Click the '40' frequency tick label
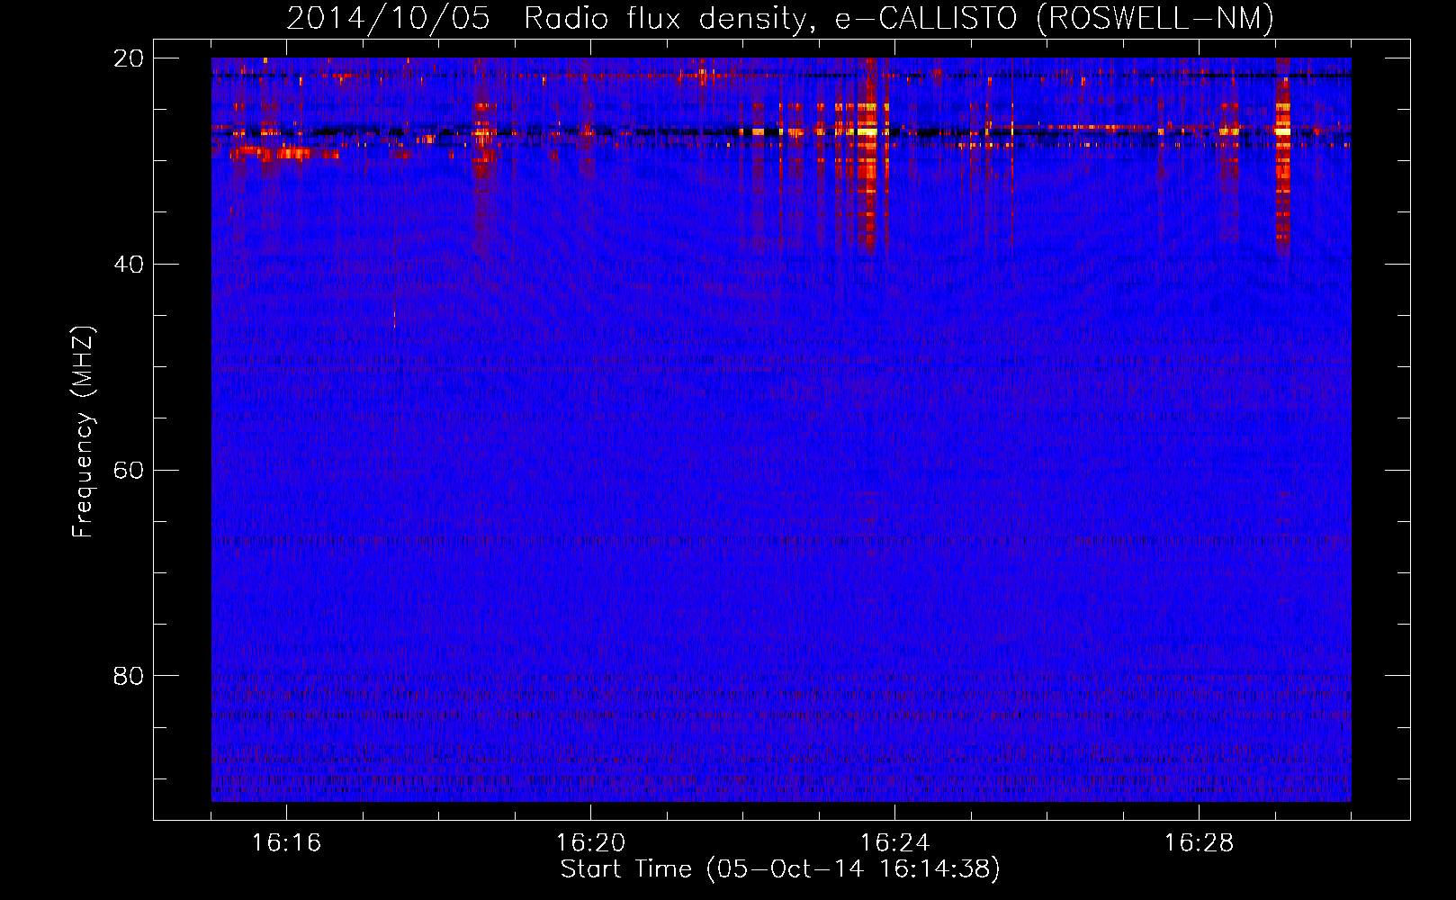The height and width of the screenshot is (900, 1456). 129,264
